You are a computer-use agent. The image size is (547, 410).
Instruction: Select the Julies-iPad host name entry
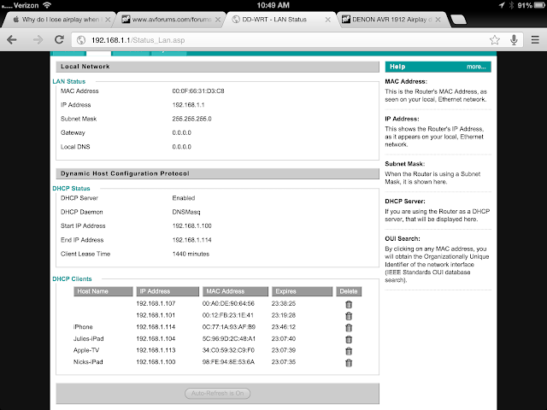coord(89,338)
